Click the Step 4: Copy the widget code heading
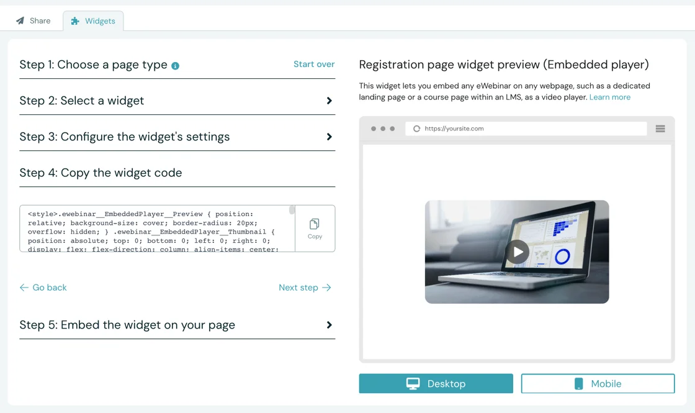Viewport: 695px width, 413px height. 101,173
